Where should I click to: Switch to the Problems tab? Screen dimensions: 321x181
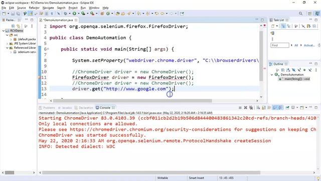(47, 108)
